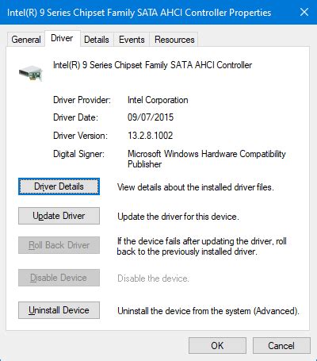This screenshot has width=317, height=361.
Task: Open the Resources tab
Action: click(174, 40)
